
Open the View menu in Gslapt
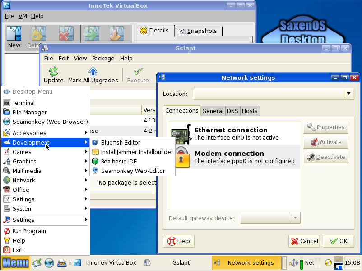tap(80, 59)
